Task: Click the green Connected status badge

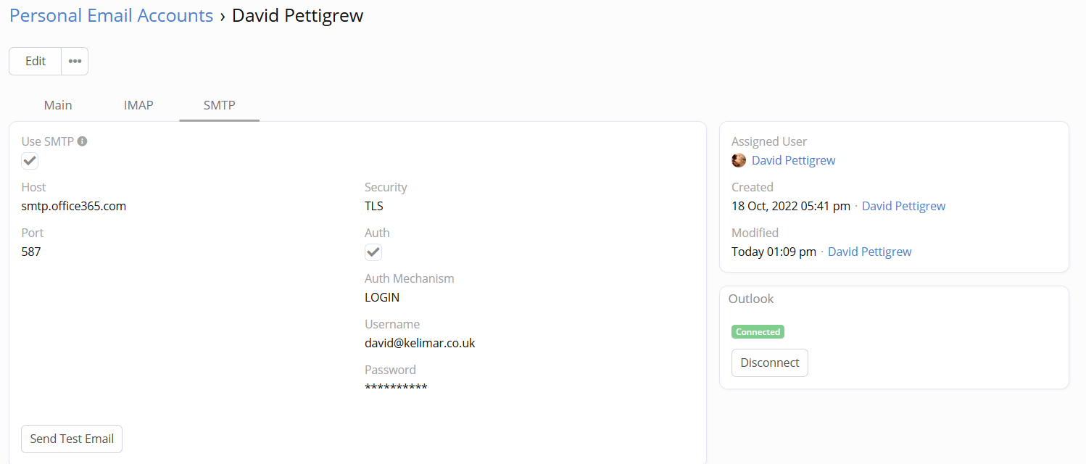Action: (x=758, y=332)
